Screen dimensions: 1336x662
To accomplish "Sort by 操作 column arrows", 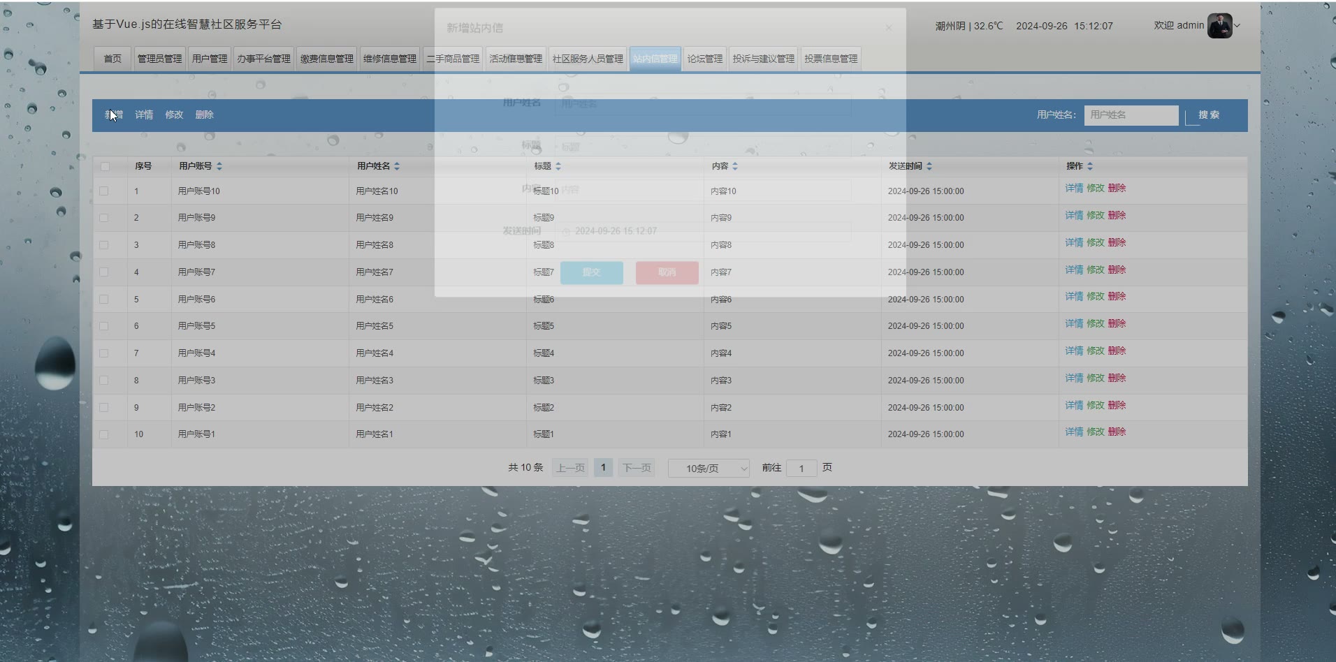I will pos(1090,166).
